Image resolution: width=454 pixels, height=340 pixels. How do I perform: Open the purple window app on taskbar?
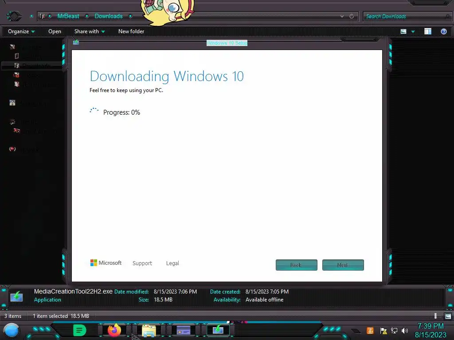pos(183,330)
